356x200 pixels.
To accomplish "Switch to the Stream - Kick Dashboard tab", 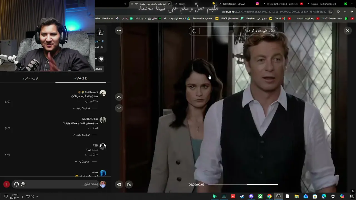I will pos(327,4).
